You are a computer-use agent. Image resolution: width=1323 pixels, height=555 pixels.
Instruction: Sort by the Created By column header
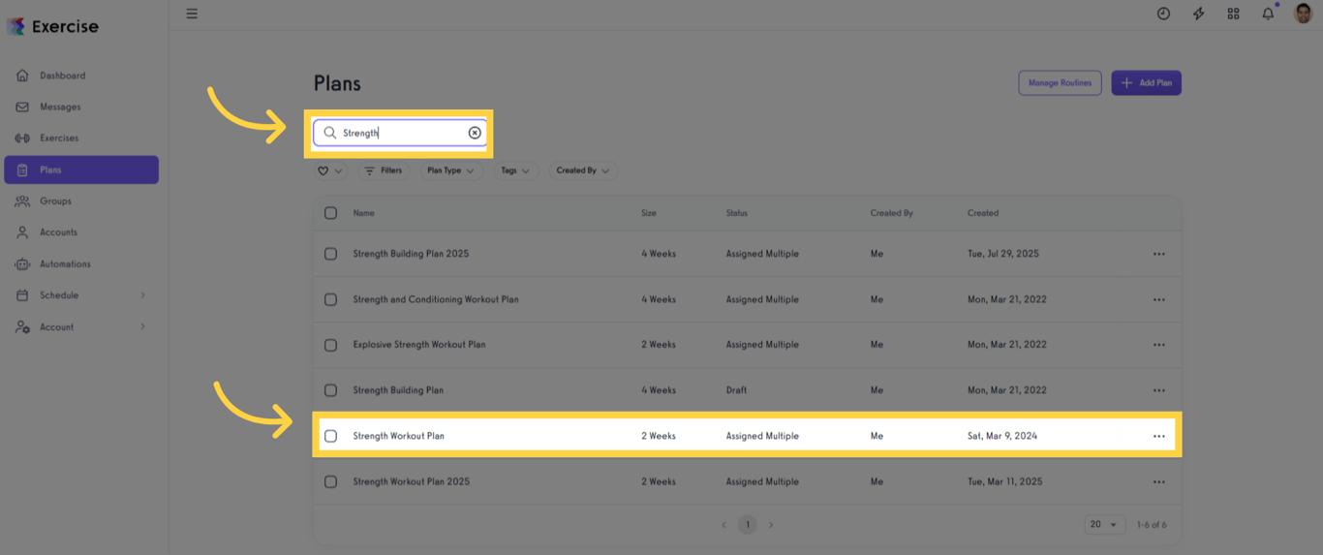[892, 213]
